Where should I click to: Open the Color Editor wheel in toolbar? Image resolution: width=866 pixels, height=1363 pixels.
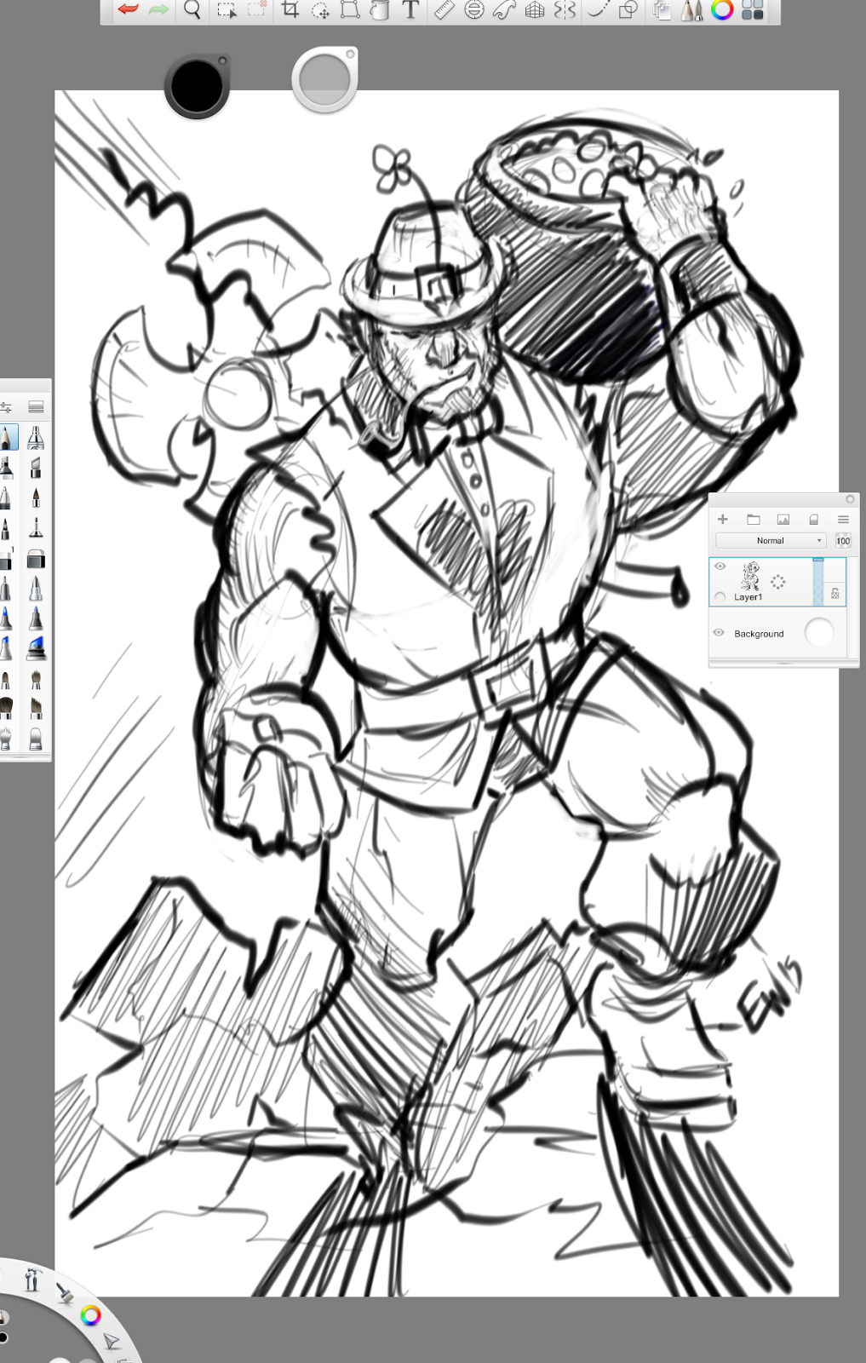pyautogui.click(x=722, y=10)
